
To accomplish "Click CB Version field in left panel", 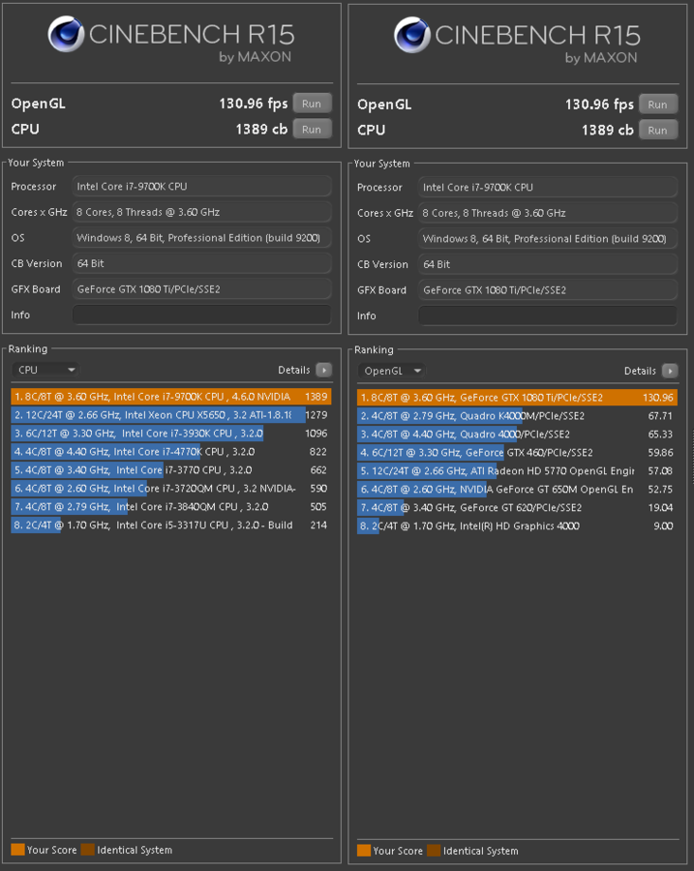I will [x=201, y=263].
